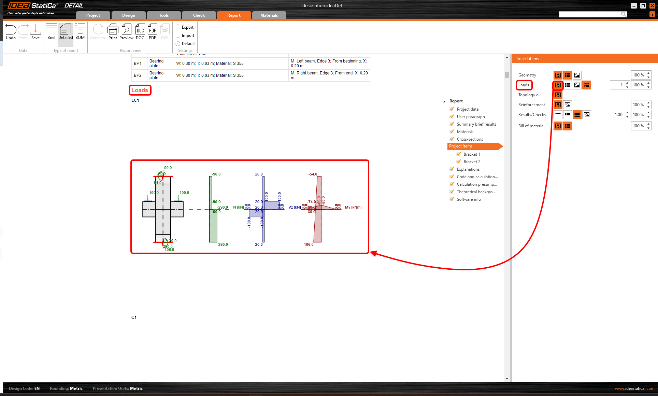Image resolution: width=658 pixels, height=396 pixels.
Task: Increase the Loads count stepper value
Action: pos(627,83)
